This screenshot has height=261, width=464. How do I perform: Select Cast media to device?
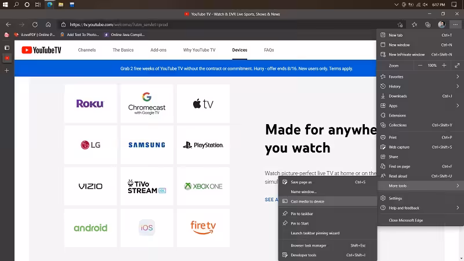tap(328, 201)
